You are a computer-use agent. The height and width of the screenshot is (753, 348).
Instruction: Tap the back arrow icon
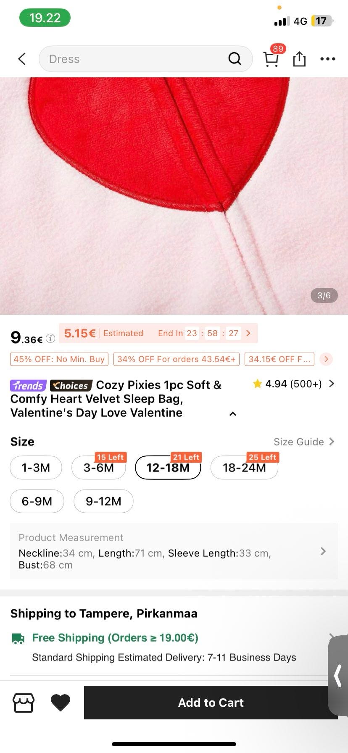(x=22, y=59)
